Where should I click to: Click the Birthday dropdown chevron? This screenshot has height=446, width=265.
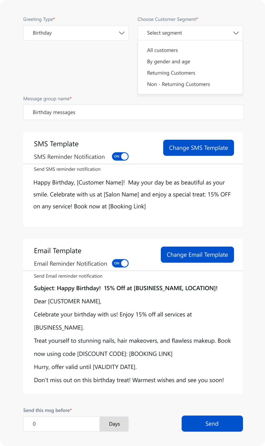tap(121, 33)
